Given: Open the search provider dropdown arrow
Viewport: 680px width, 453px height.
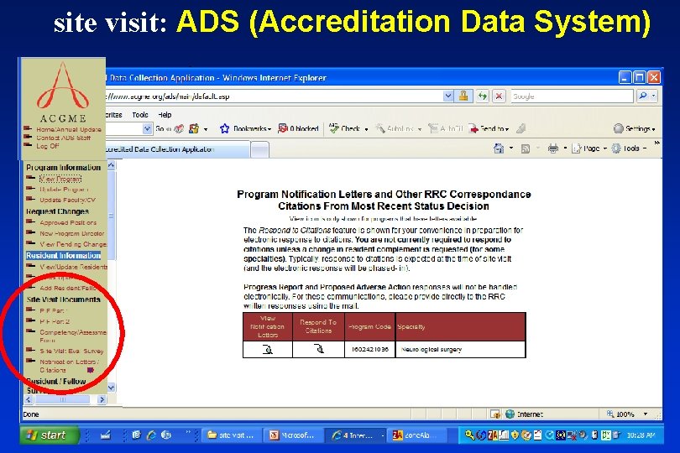Looking at the screenshot, I should coord(653,96).
